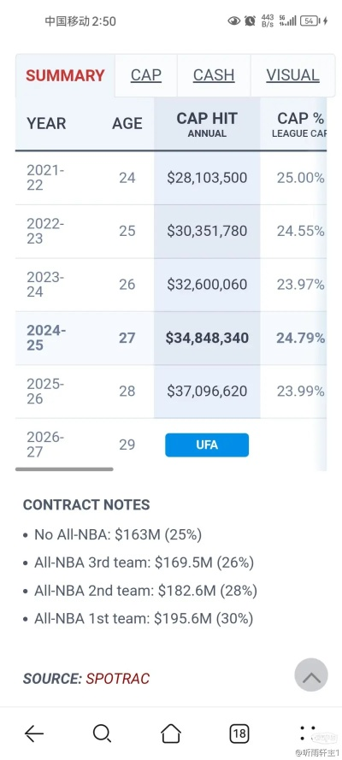Tap the eye comfort status icon

[234, 21]
